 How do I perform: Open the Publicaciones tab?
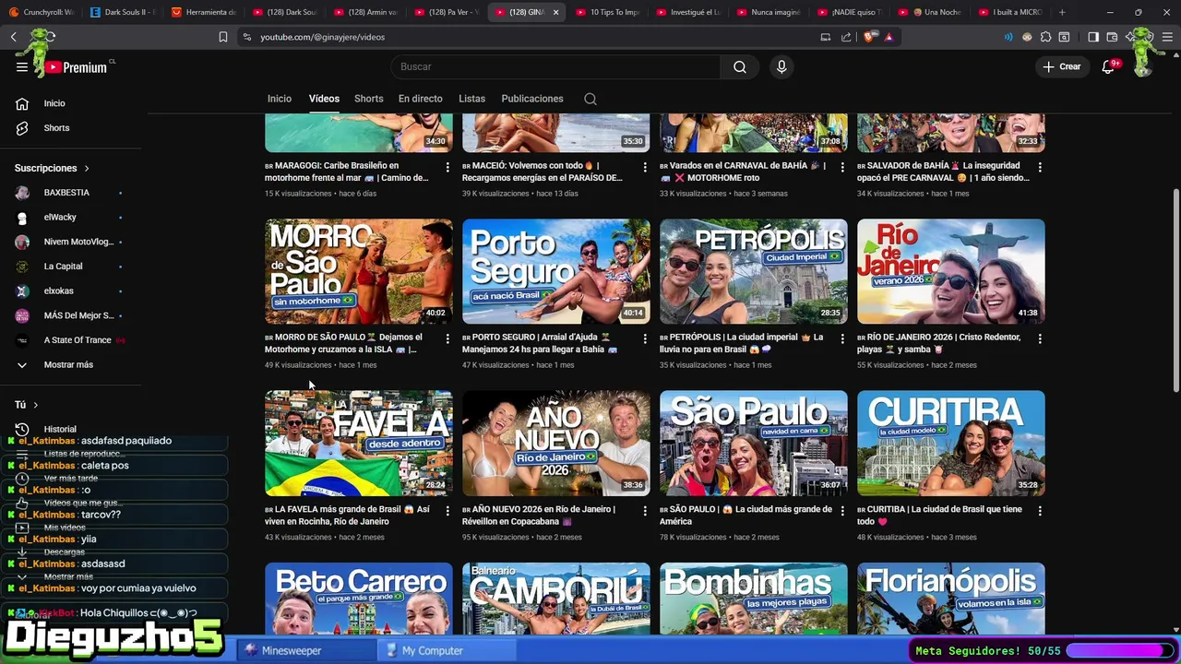coord(532,99)
